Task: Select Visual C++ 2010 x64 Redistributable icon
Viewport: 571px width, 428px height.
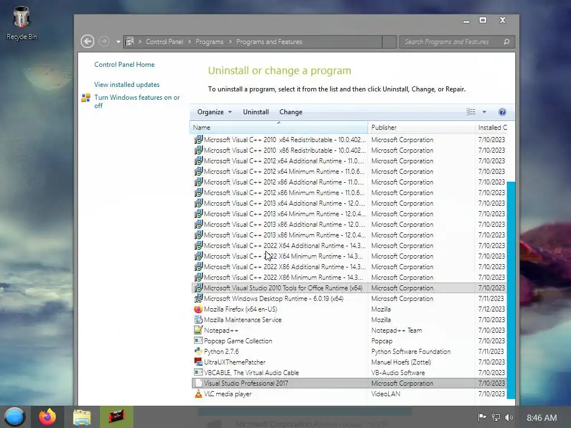Action: pos(199,140)
